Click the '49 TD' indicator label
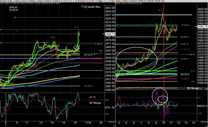This screenshot has height=127, width=208. click(x=92, y=97)
